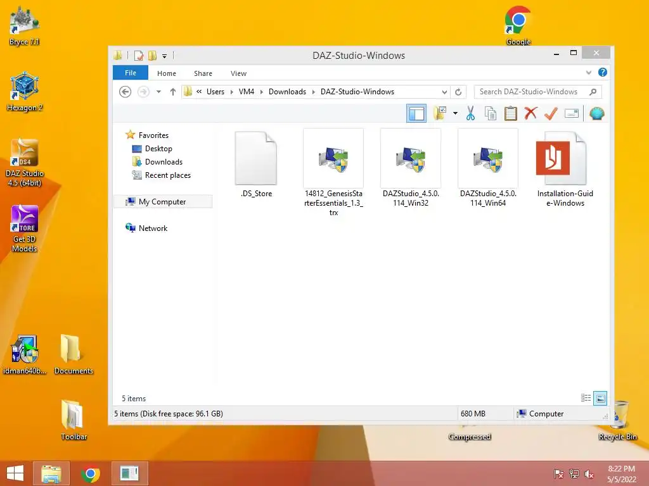Viewport: 649px width, 486px height.
Task: Open Explorer Help question mark icon
Action: point(603,72)
